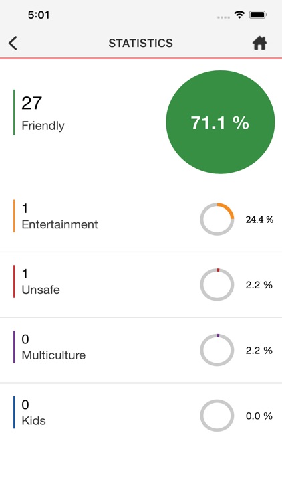Tap the empty Kids ring chart
Screen dimensions: 282x502
[x=217, y=416]
